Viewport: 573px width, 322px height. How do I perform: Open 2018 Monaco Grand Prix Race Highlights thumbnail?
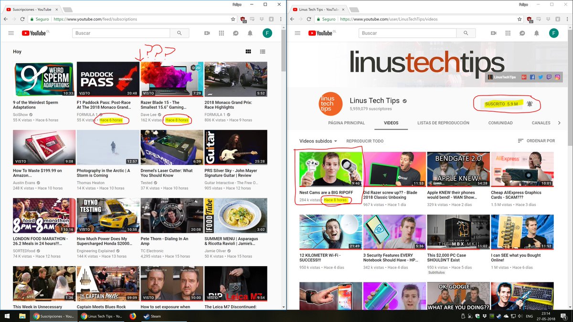coord(236,79)
